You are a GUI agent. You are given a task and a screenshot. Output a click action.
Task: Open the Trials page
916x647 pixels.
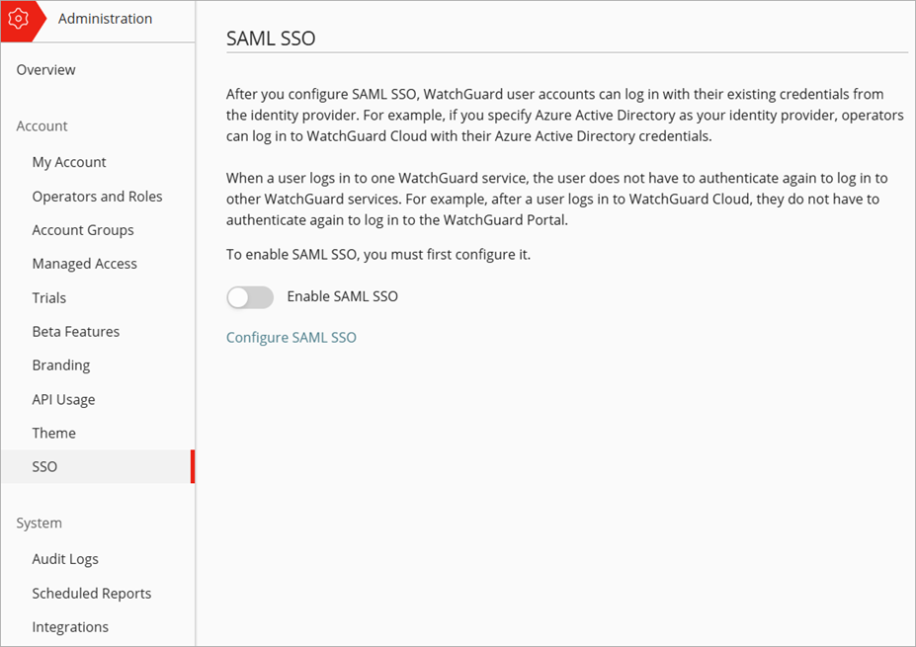pos(47,297)
